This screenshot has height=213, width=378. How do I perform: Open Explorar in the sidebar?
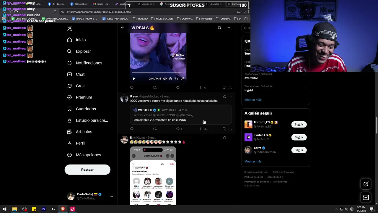pyautogui.click(x=79, y=51)
